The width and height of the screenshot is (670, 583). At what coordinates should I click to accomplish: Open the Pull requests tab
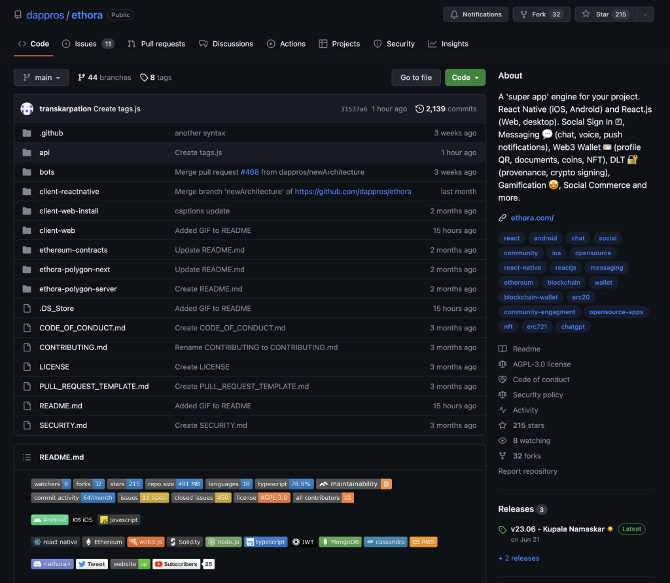pos(156,44)
